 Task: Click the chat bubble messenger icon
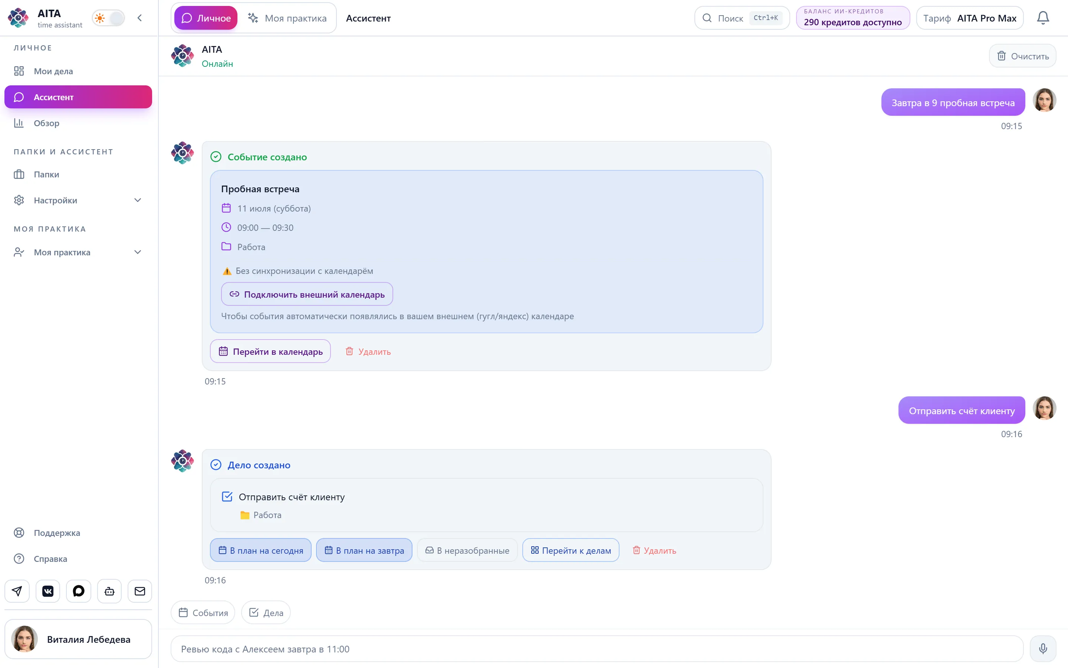point(79,591)
